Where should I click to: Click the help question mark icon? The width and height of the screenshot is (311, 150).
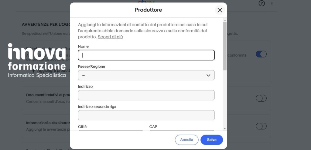pyautogui.click(x=262, y=4)
